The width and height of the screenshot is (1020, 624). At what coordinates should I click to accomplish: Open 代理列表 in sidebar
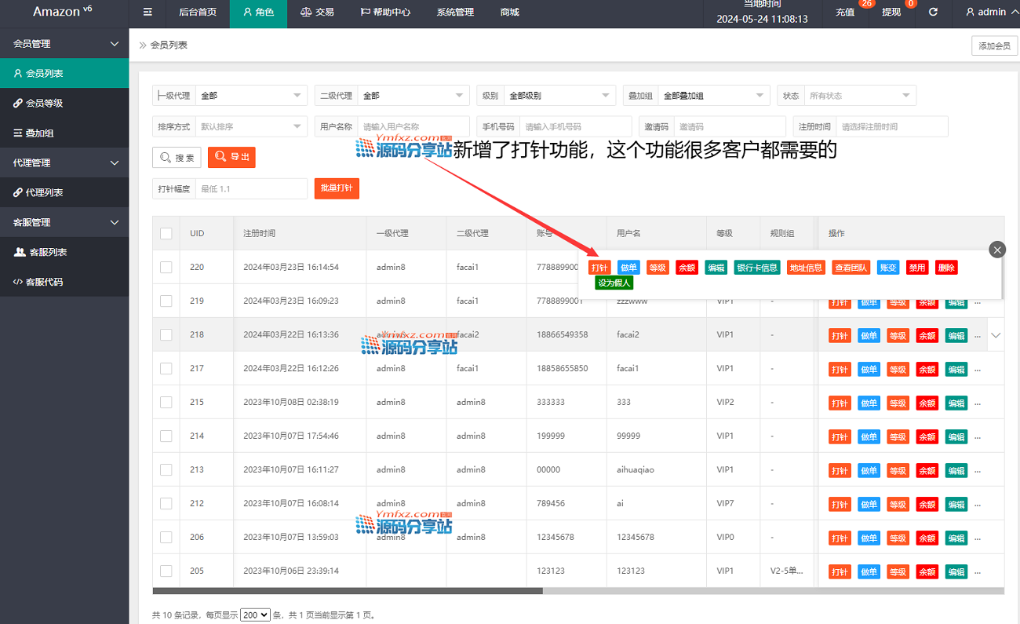click(44, 192)
